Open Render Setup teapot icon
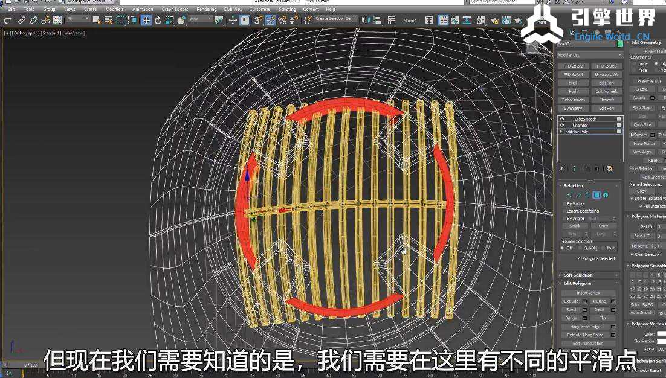This screenshot has height=378, width=666. click(494, 20)
